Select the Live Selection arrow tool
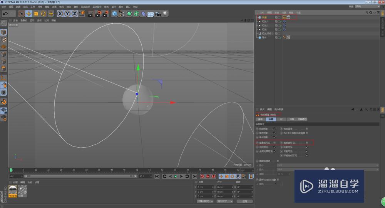The image size is (385, 208). [x=22, y=14]
